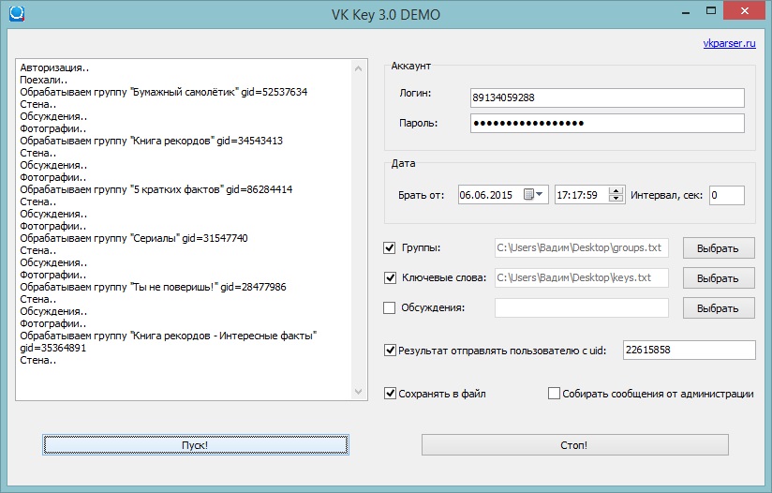772x493 pixels.
Task: Click the keys.txt path field
Action: [582, 277]
